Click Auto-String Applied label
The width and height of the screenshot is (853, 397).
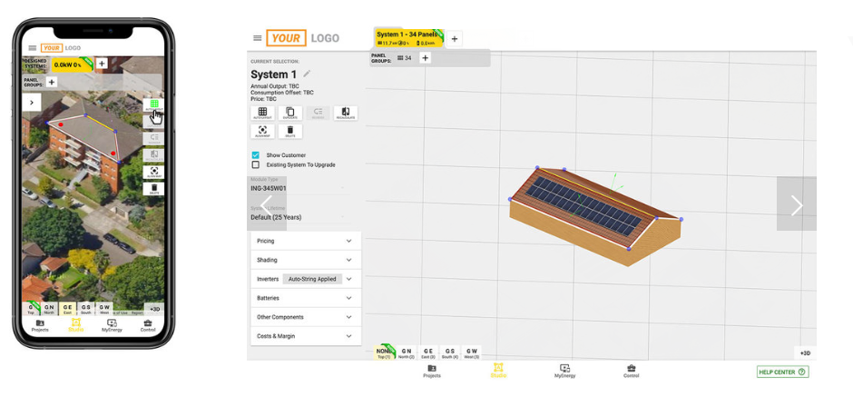[312, 279]
